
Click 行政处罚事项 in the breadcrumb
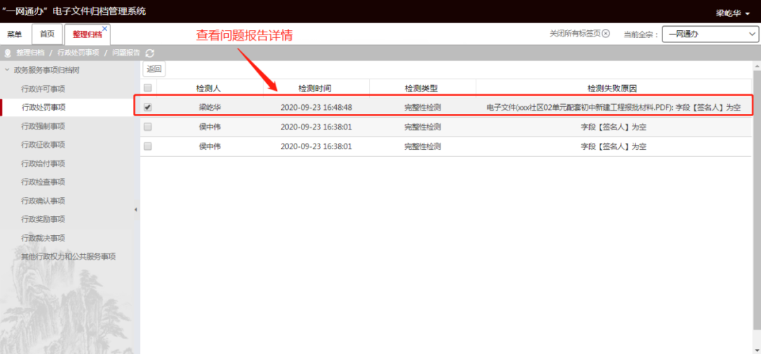tap(78, 53)
